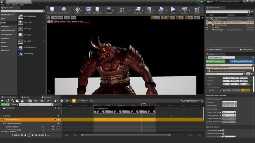This screenshot has width=255, height=143.
Task: Click the red Sequencer playhead marker
Action: pos(141,104)
